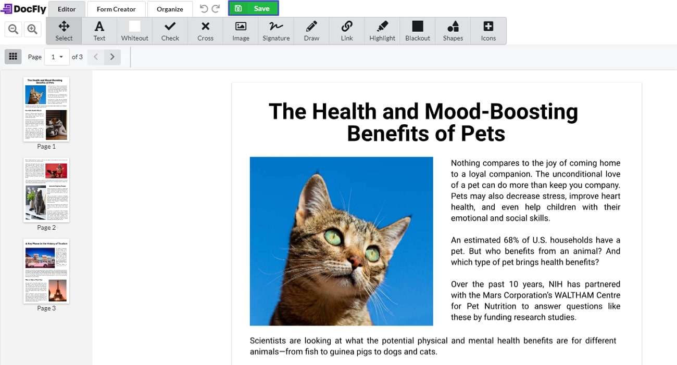Image resolution: width=677 pixels, height=365 pixels.
Task: Open the Icons tool
Action: (x=488, y=31)
